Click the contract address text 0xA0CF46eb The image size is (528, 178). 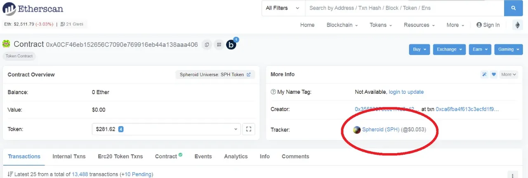pos(122,44)
